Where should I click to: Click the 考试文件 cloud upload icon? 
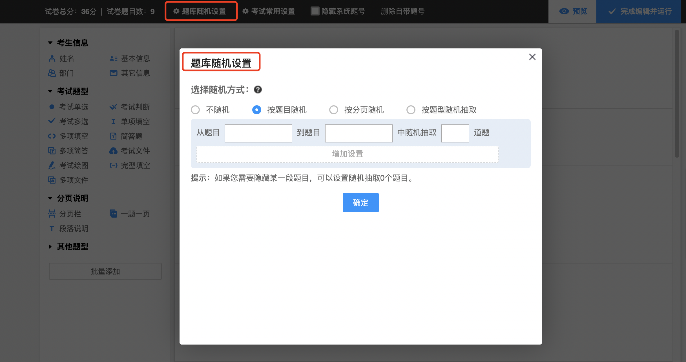click(113, 151)
